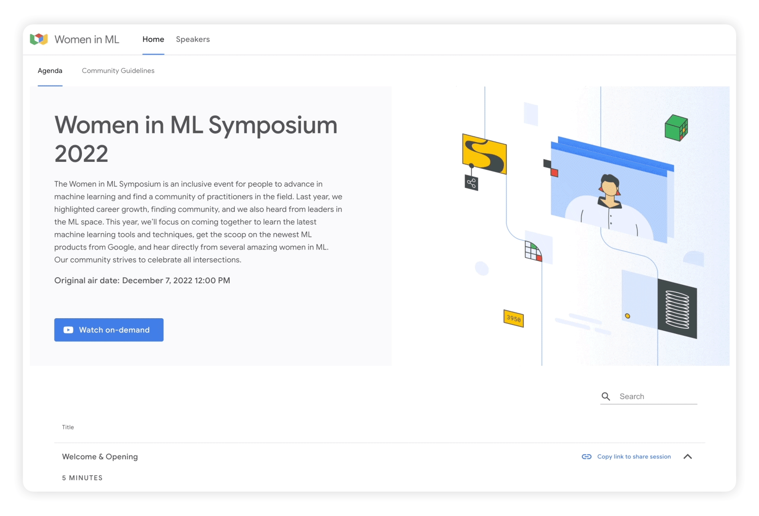Click the Women in ML logo icon
The image size is (759, 516).
(39, 39)
